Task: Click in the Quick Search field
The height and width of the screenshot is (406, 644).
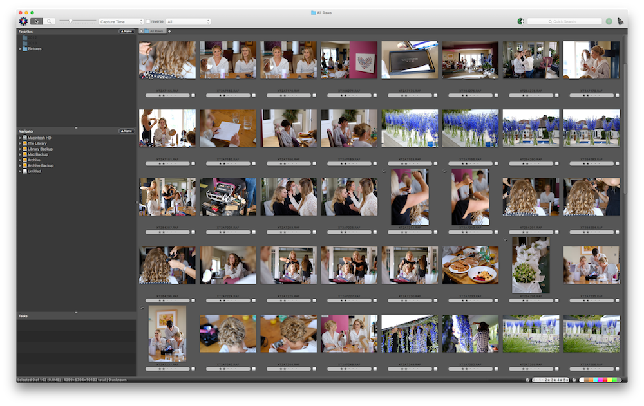Action: click(564, 21)
